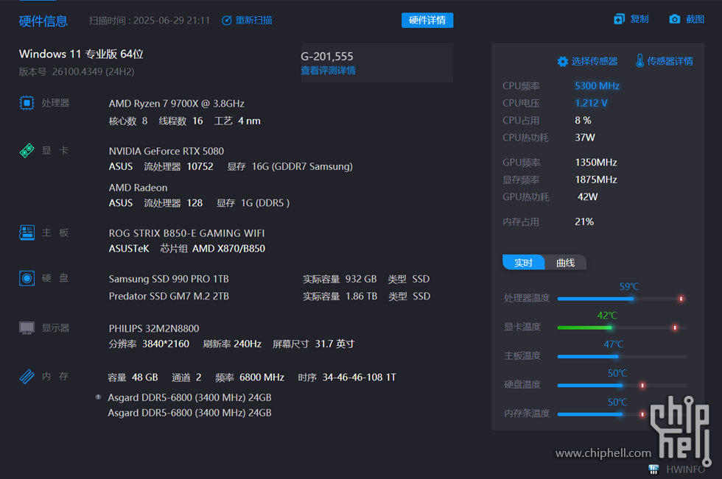Click the CPU电压 value 1.212 V
Viewport: 722px width, 479px height.
pyautogui.click(x=591, y=103)
